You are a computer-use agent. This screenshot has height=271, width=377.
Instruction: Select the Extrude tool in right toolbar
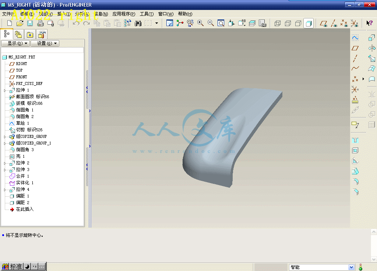pos(372,38)
